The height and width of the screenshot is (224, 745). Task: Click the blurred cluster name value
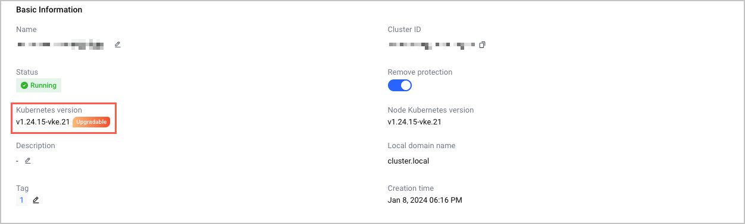click(61, 44)
